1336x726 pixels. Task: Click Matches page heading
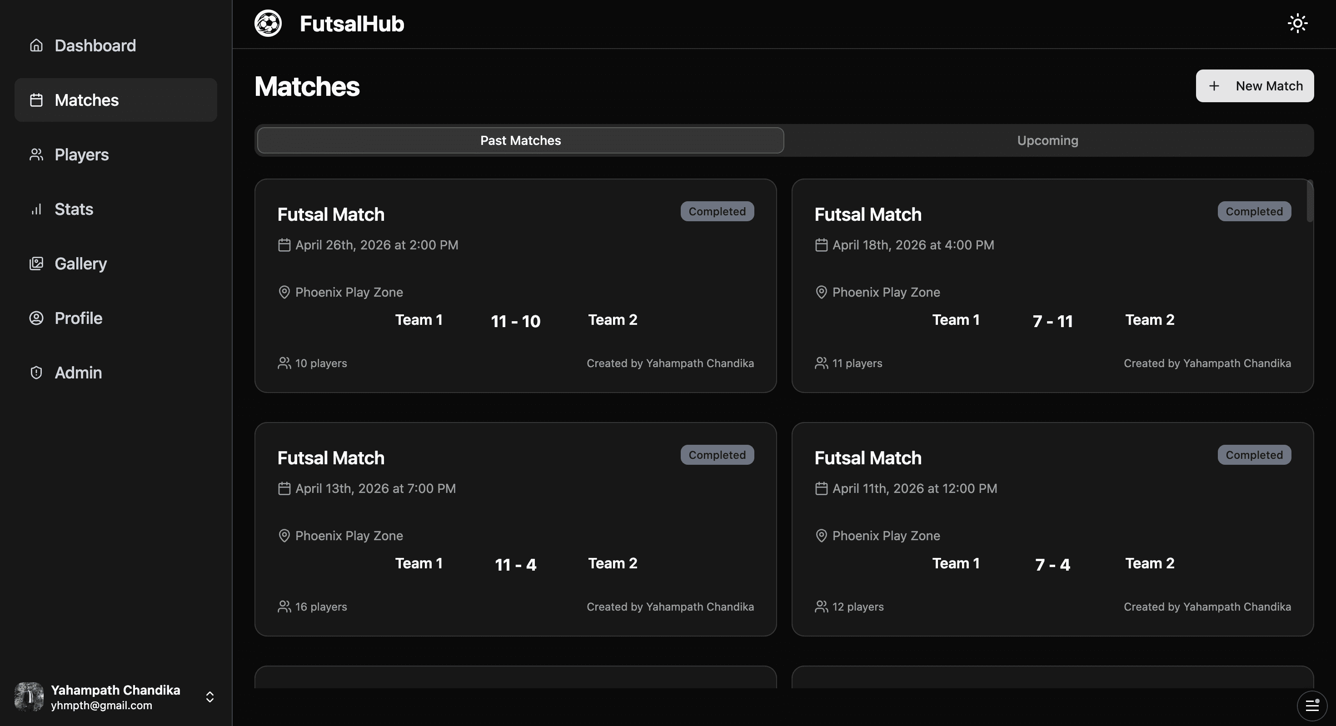point(307,87)
